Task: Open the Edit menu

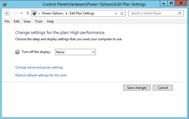Action: tap(16, 21)
